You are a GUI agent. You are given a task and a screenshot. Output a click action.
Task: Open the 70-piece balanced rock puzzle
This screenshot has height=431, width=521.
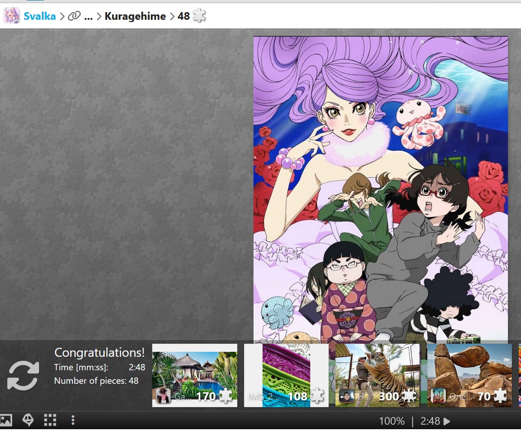coord(470,376)
